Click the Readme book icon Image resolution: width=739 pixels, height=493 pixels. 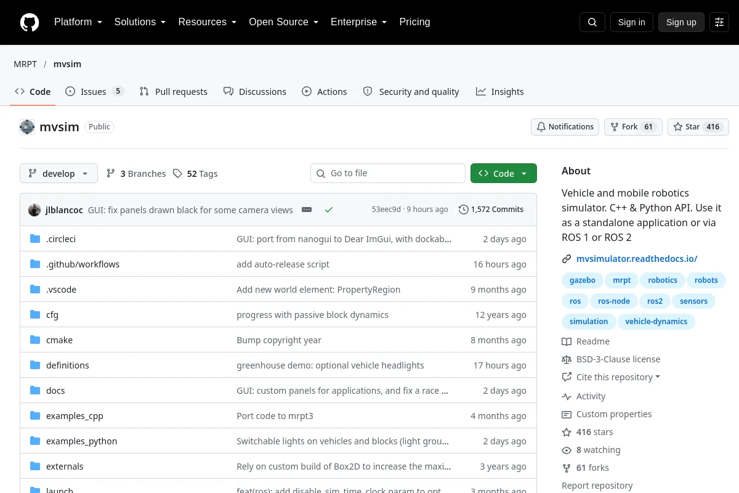pyautogui.click(x=567, y=341)
